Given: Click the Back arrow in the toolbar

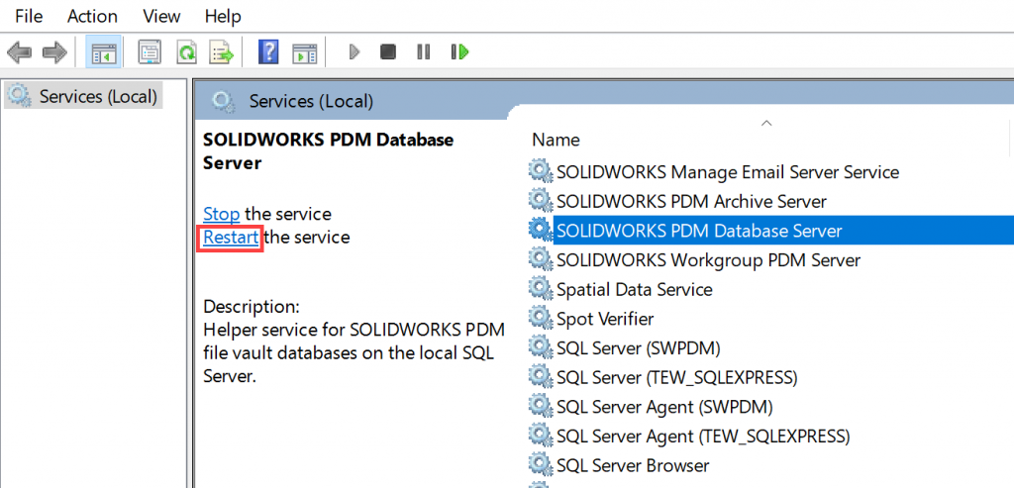Looking at the screenshot, I should tap(19, 51).
